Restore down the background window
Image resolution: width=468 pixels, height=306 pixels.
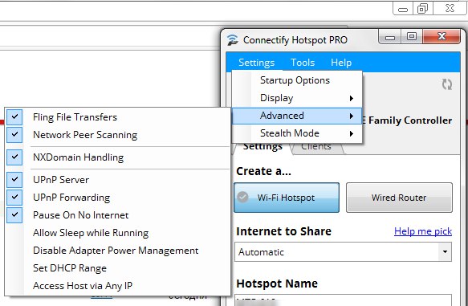click(422, 8)
